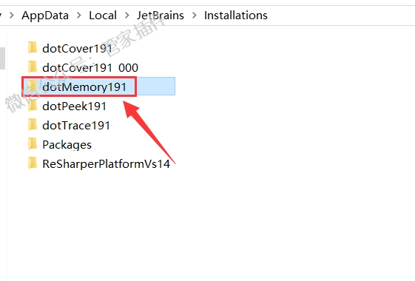Click the dotCover191 000 folder name
The width and height of the screenshot is (415, 281).
pos(90,68)
